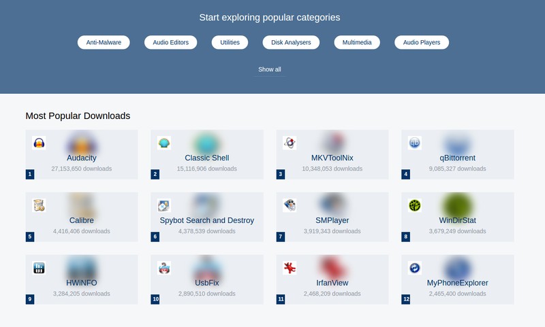Click the Calibre books icon
Viewport: 545px width, 327px height.
pos(39,205)
